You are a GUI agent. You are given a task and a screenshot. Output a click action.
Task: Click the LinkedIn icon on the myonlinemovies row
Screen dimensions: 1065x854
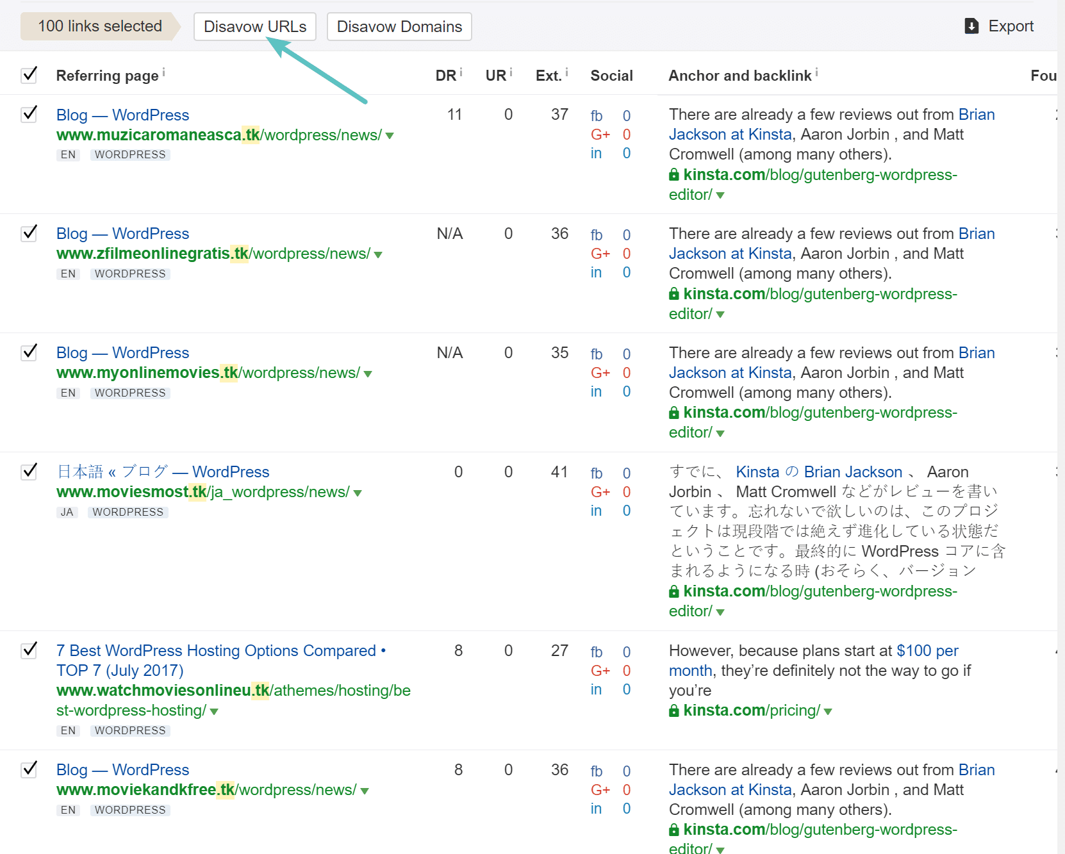(596, 391)
